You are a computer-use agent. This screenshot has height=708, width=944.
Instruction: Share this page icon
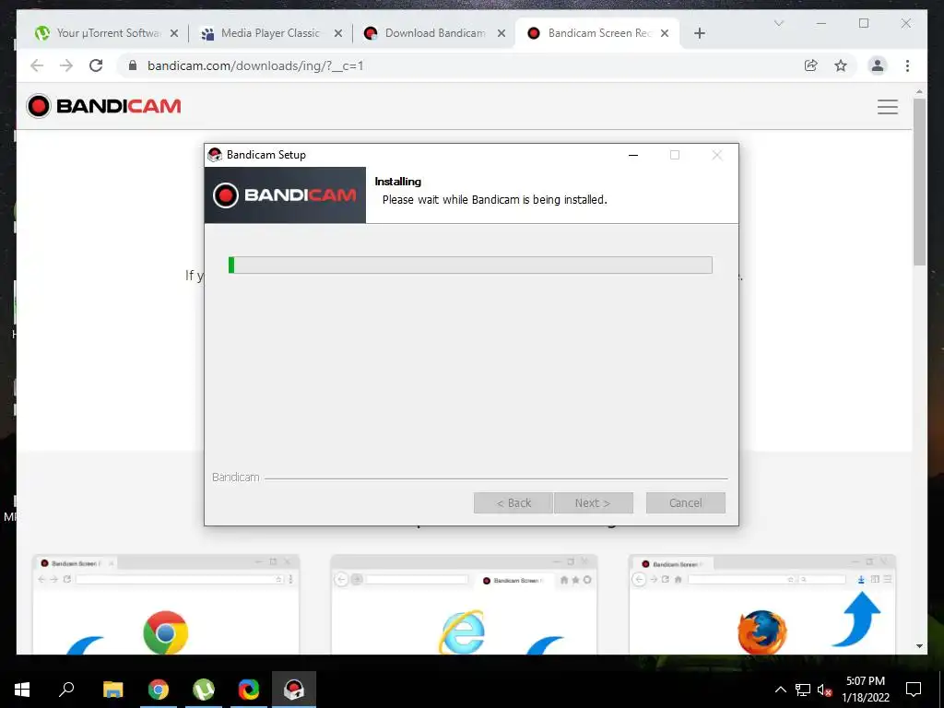[811, 65]
